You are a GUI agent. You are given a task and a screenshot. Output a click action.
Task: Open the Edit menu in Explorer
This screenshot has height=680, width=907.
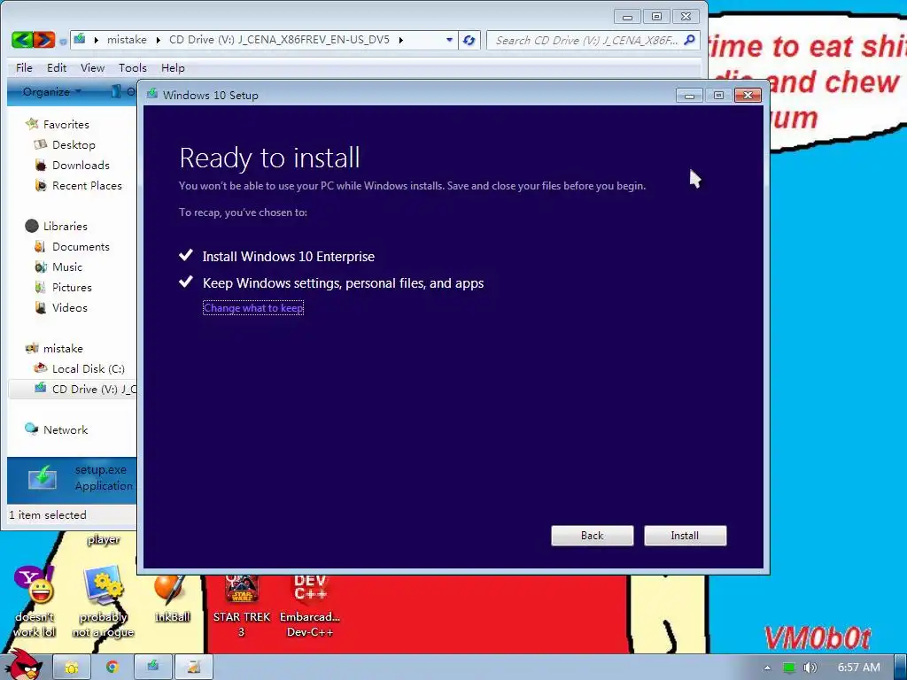coord(56,67)
